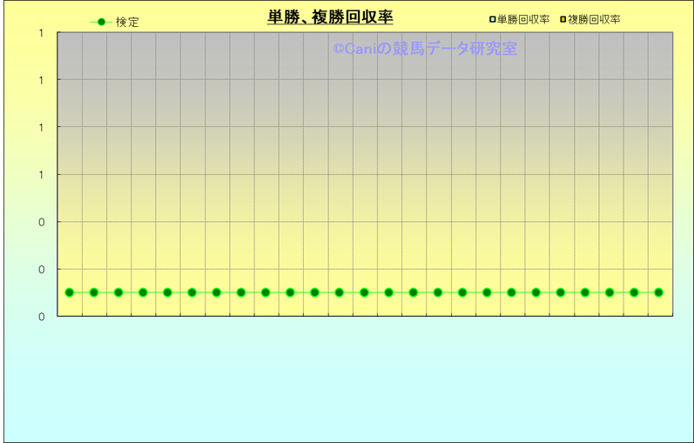Click the 単勝回収率 legend text
The width and height of the screenshot is (694, 443).
[523, 19]
